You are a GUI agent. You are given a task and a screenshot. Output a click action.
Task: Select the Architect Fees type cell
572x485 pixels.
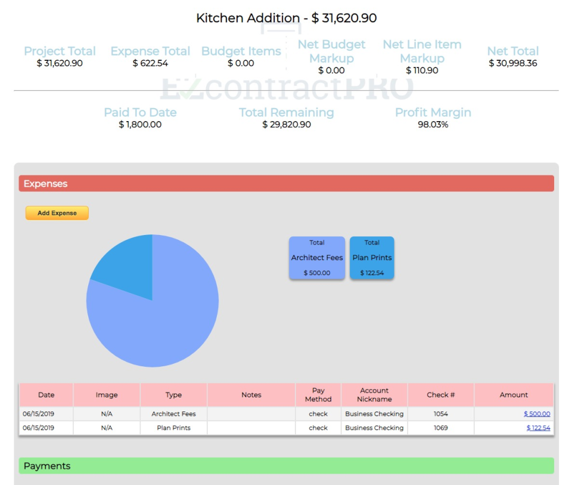[173, 414]
